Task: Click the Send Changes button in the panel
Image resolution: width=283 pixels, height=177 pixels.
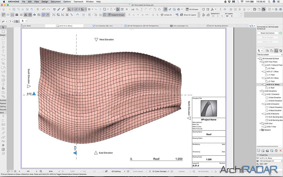Action: tap(268, 37)
